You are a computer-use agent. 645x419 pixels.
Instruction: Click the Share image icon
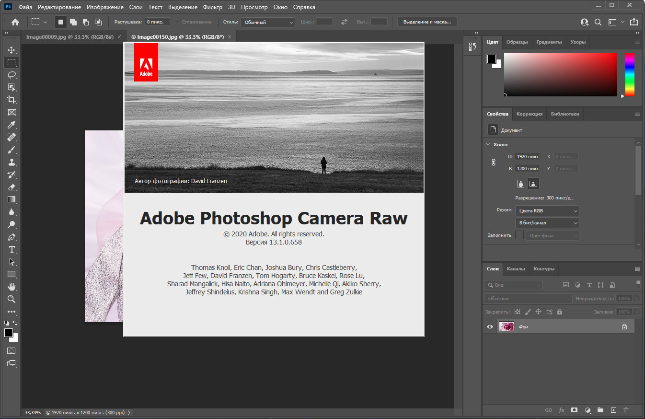[x=634, y=22]
